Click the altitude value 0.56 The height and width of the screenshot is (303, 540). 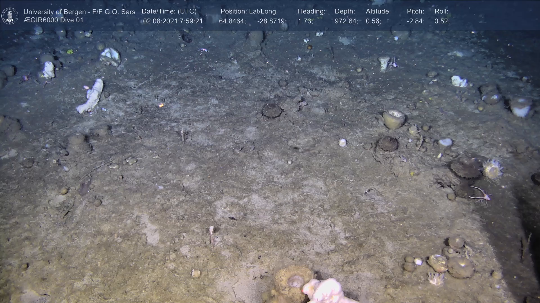(373, 21)
